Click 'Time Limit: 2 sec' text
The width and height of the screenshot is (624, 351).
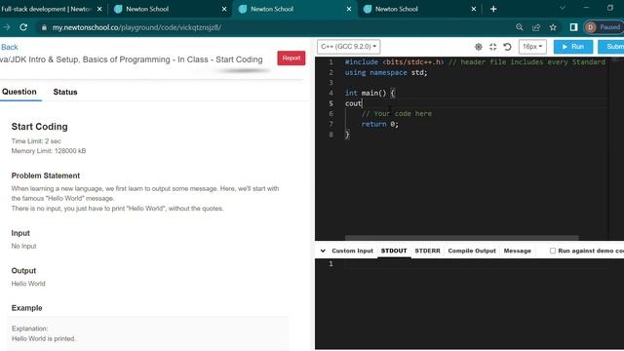(36, 140)
